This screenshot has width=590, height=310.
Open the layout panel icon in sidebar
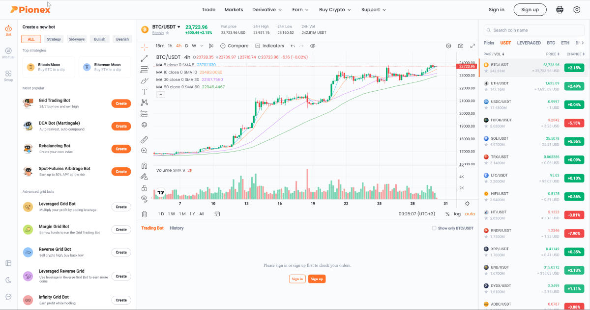click(x=8, y=263)
